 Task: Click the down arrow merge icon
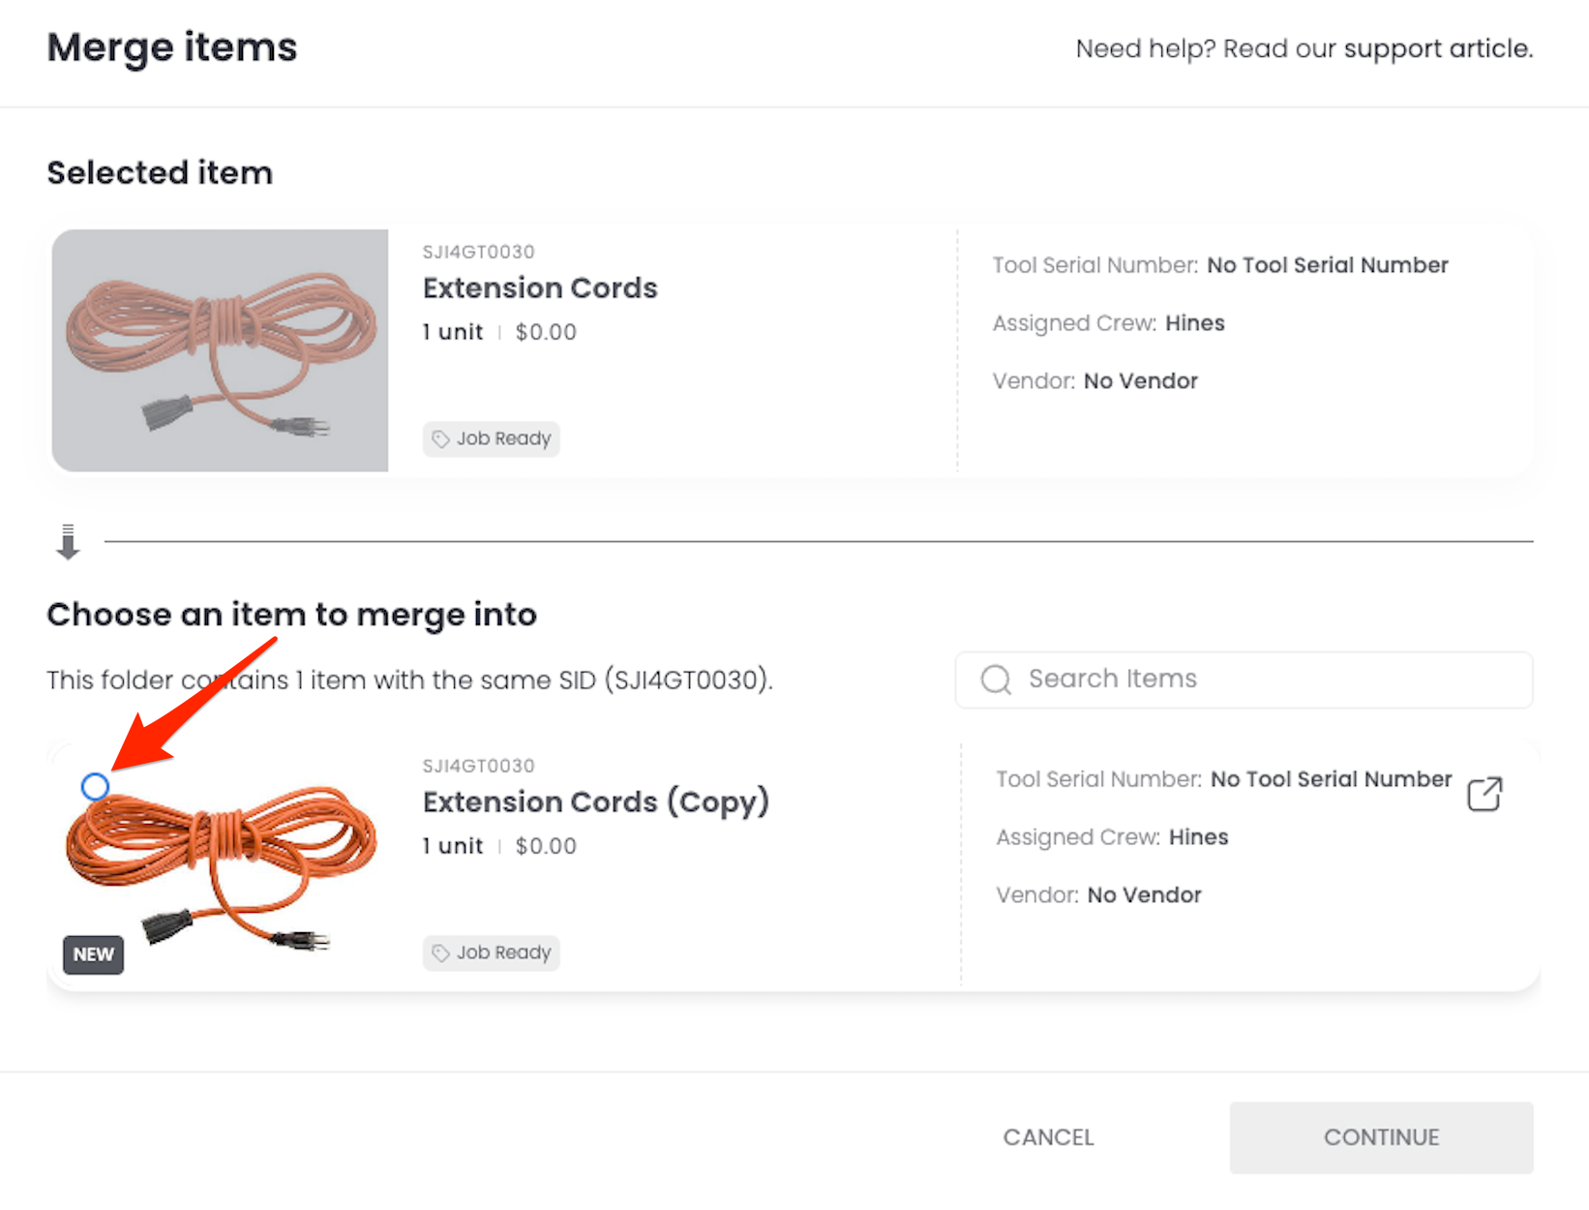pyautogui.click(x=68, y=542)
